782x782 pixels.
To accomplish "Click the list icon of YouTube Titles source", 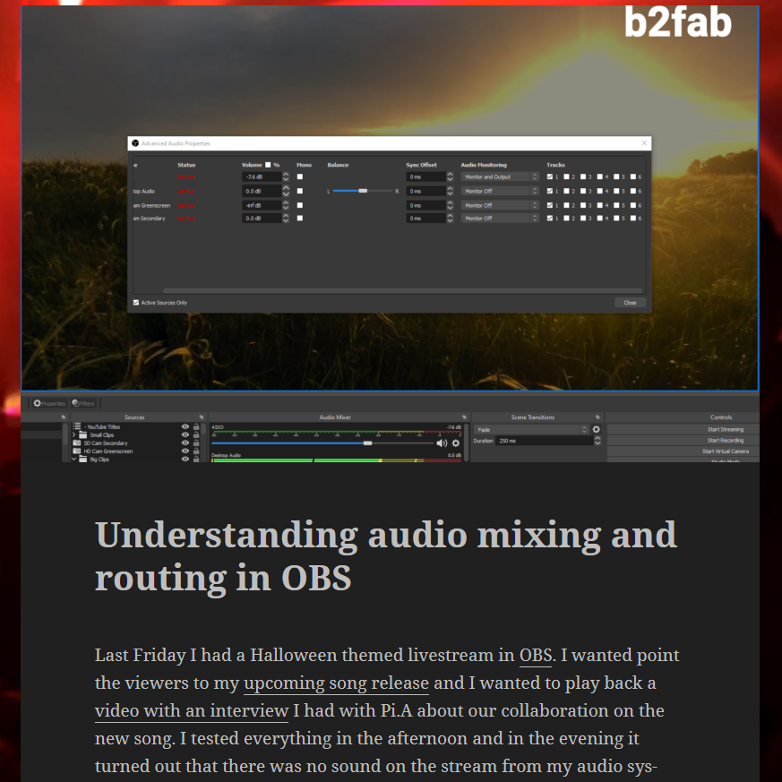I will (x=77, y=426).
